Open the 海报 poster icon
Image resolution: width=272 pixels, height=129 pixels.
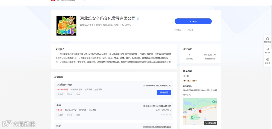click(175, 30)
